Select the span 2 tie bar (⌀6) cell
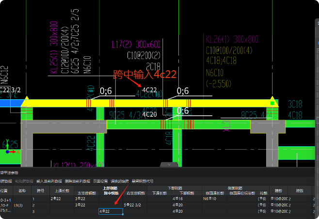Viewport: 319px width, 219px height. pos(263,205)
